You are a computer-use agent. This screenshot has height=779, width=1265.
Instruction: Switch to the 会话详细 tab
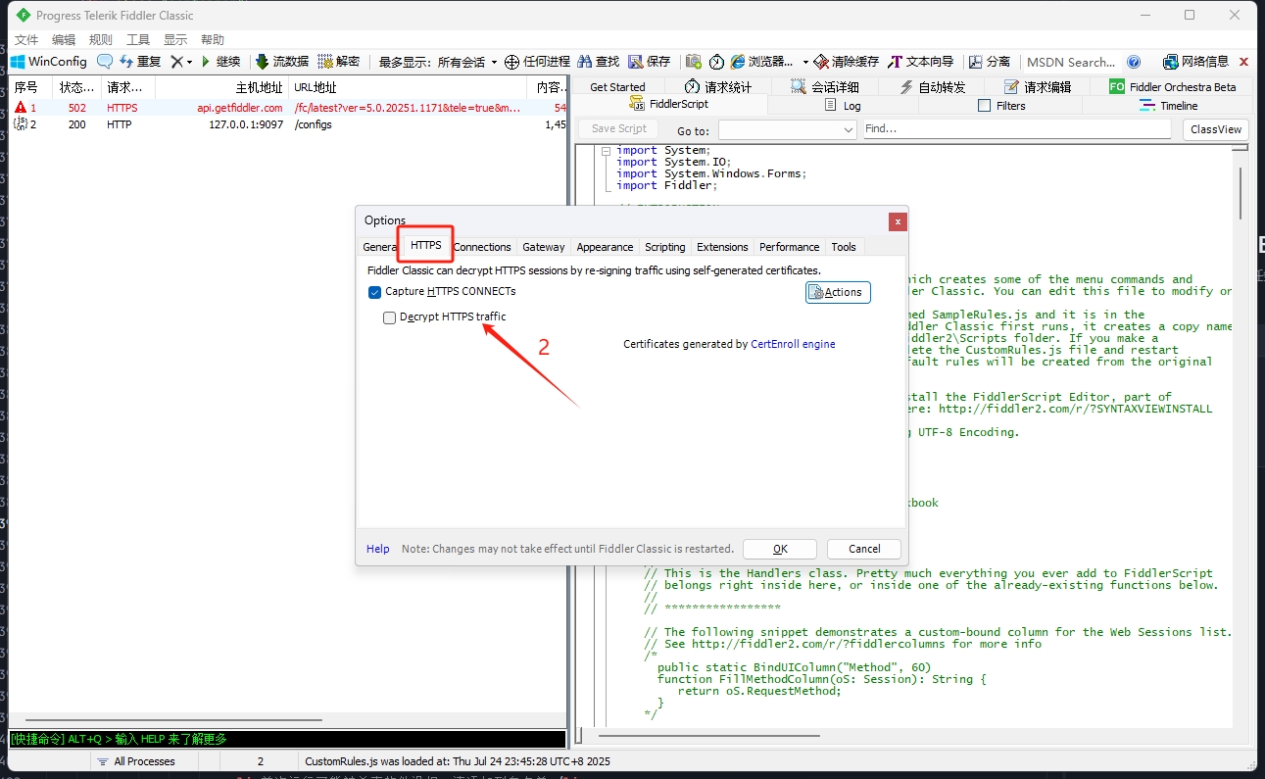point(824,86)
